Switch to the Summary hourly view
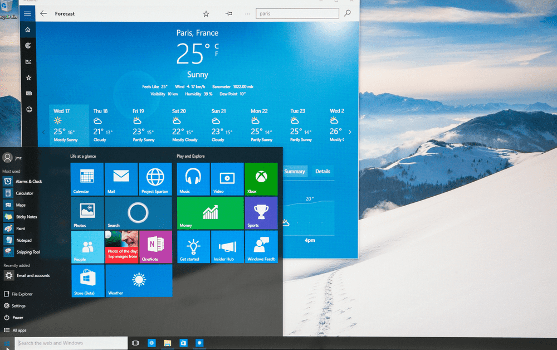Screen dimensions: 557x350 [295, 171]
